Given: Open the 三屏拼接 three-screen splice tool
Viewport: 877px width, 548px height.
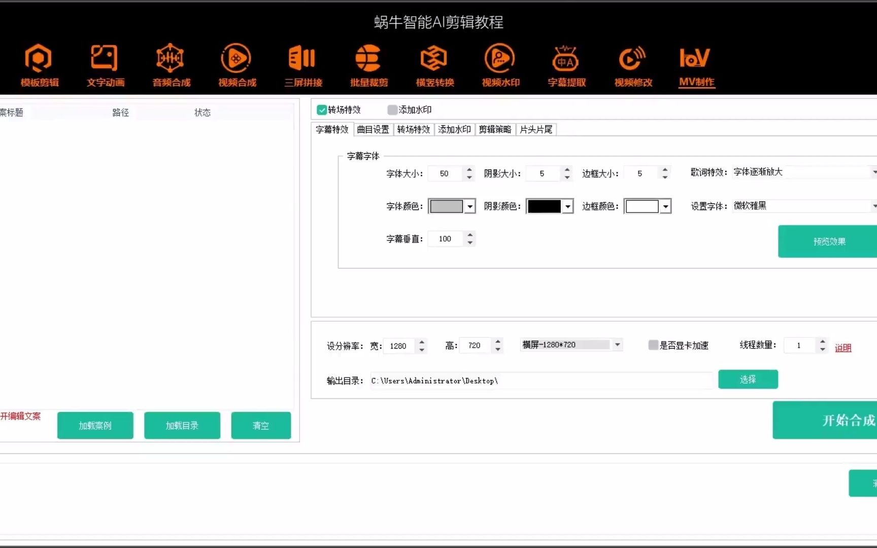Looking at the screenshot, I should tap(303, 66).
